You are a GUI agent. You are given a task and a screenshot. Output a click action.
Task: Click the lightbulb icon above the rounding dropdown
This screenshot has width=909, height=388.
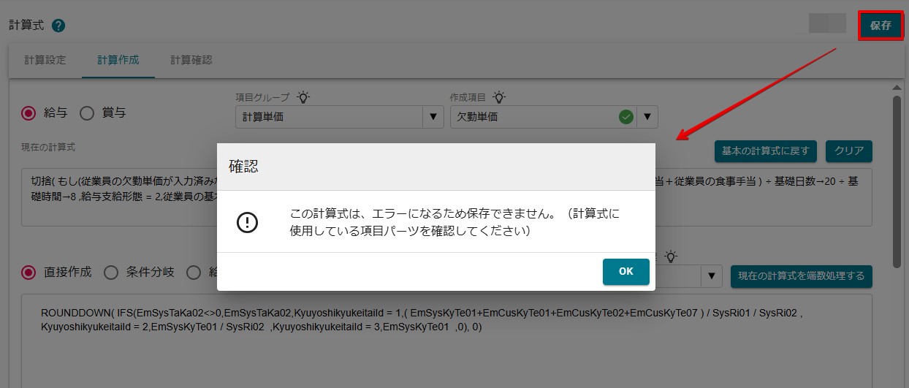pyautogui.click(x=671, y=256)
